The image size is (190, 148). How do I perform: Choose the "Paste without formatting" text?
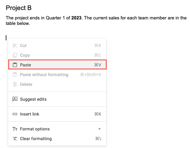click(44, 75)
